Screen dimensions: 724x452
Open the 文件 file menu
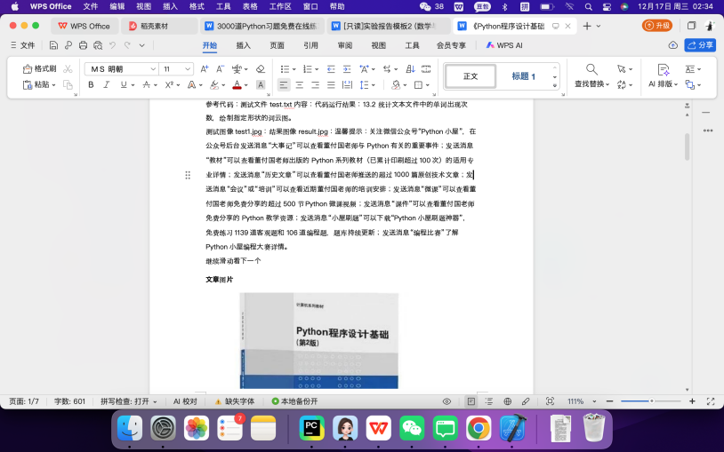click(x=22, y=45)
